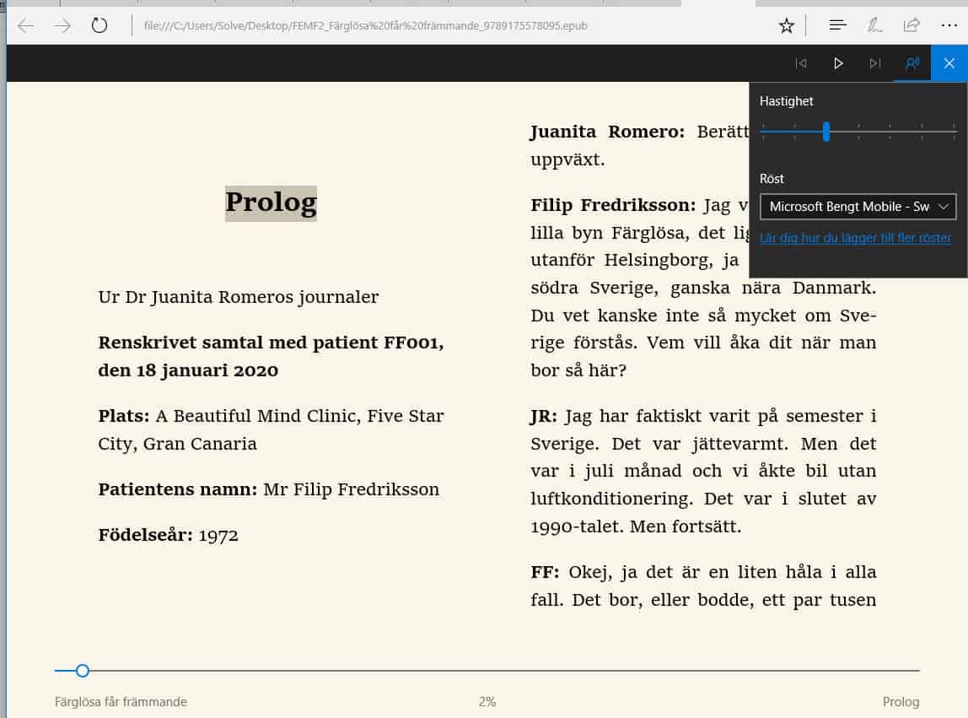
Task: Click 'Ur Dr Juanita Romeros journaler' line
Action: pos(239,297)
